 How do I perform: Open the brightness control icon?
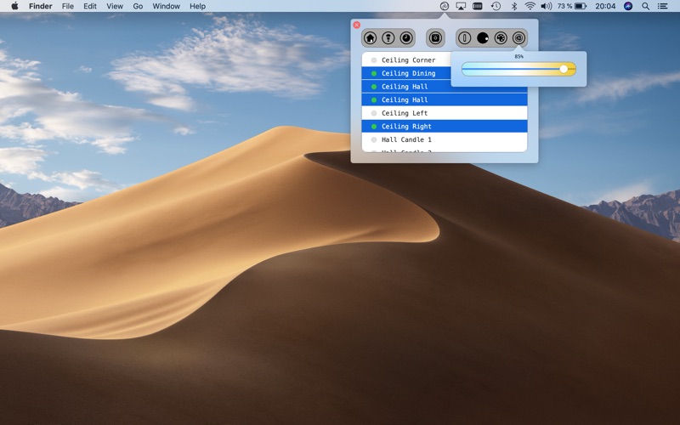pyautogui.click(x=483, y=38)
